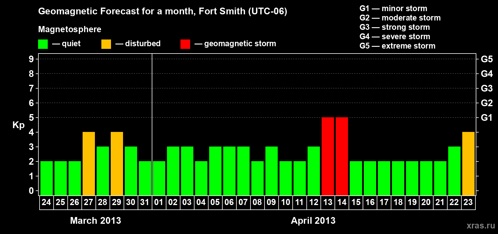Select the green bar for March 28

point(103,171)
